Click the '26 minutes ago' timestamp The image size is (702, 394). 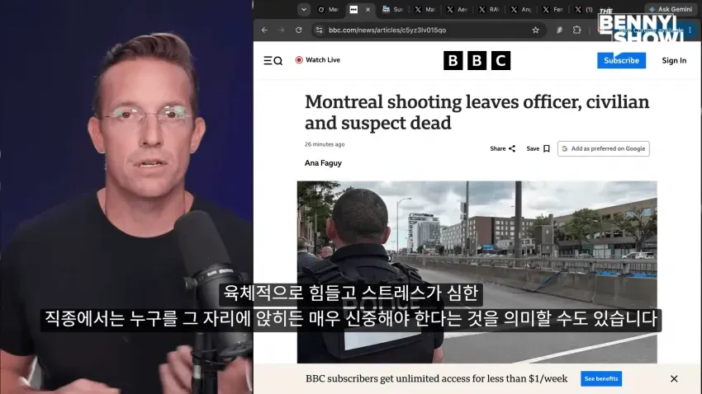tap(325, 144)
